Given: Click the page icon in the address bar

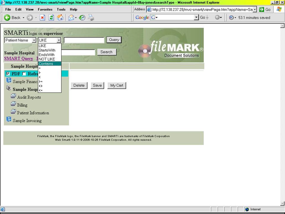Looking at the screenshot, I should 149,10.
